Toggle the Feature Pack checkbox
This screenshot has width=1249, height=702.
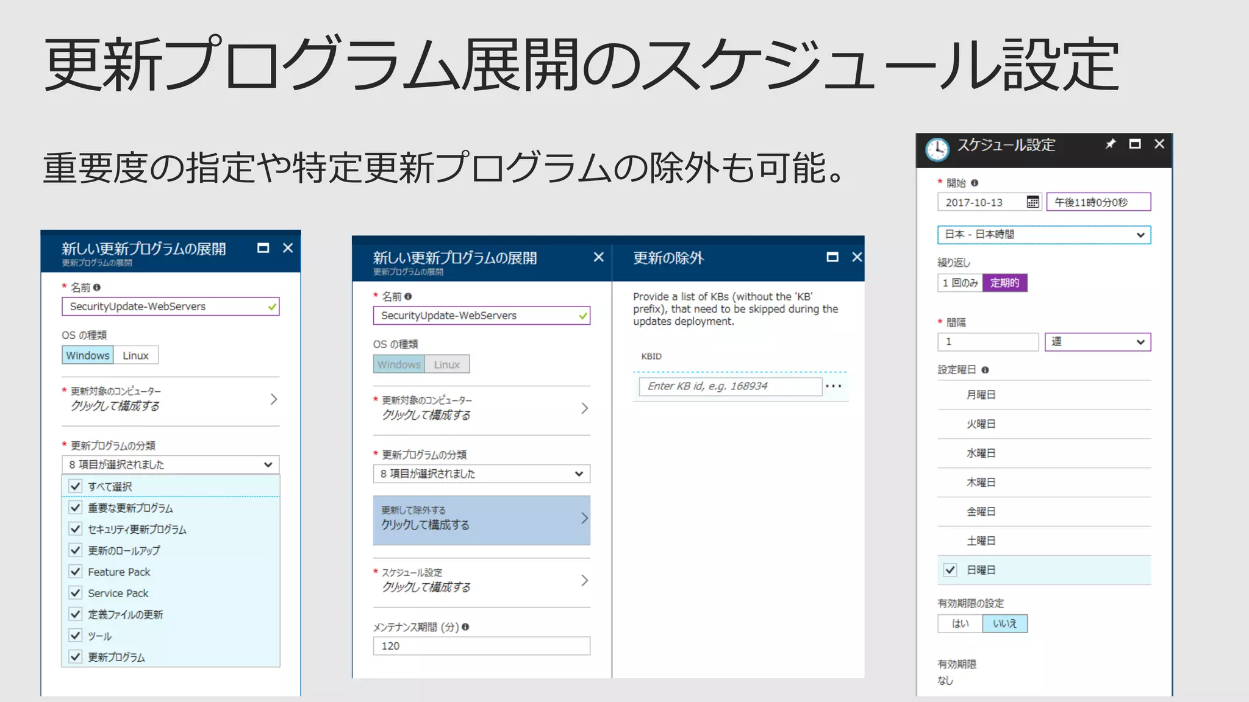point(76,572)
